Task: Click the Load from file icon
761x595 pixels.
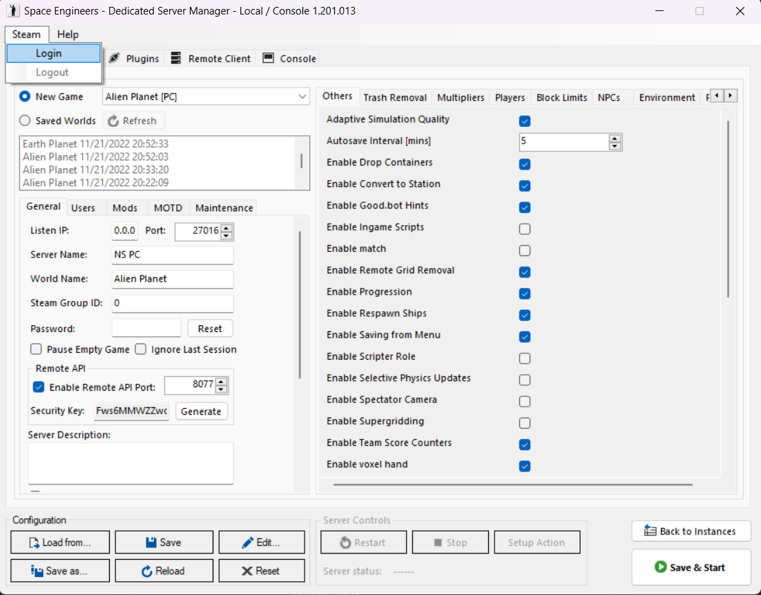Action: (x=34, y=543)
